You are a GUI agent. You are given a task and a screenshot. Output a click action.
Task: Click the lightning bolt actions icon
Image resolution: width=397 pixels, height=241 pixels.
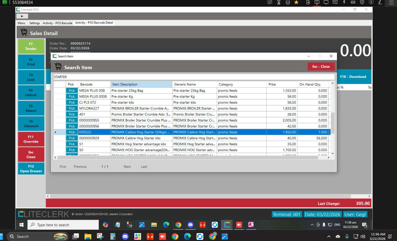pos(344,3)
